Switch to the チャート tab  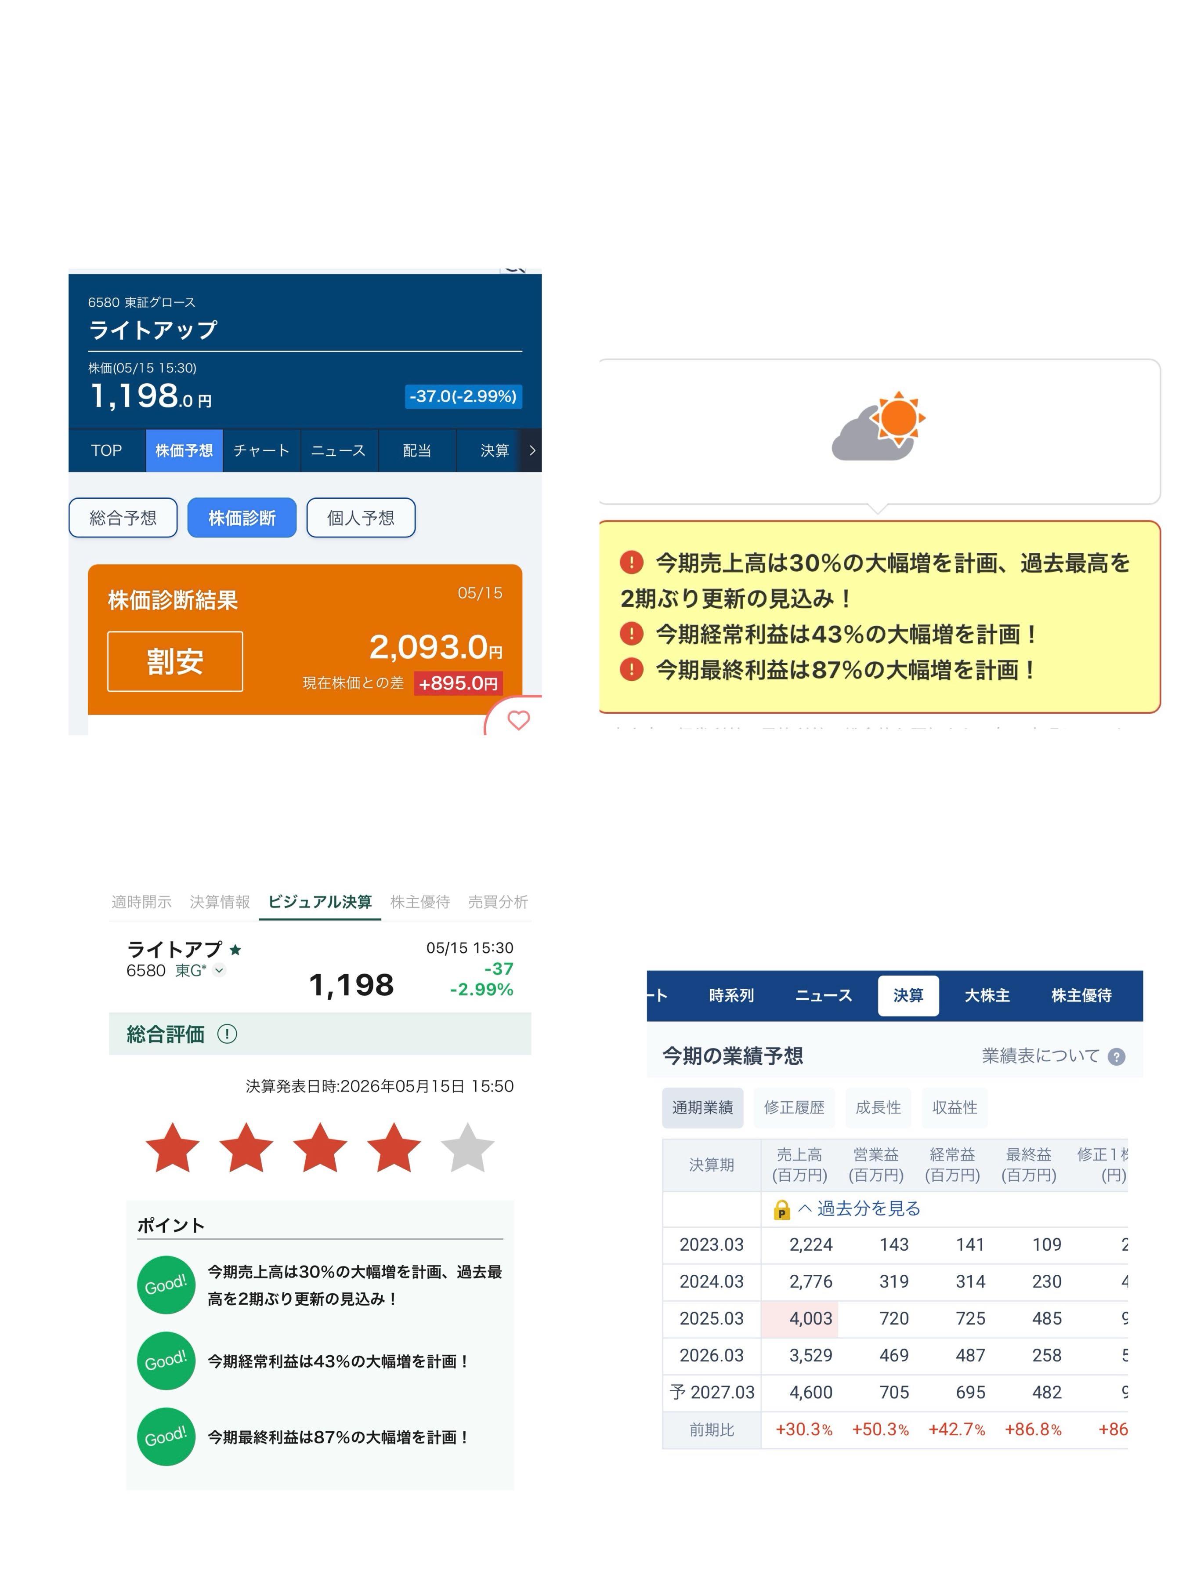(x=262, y=450)
